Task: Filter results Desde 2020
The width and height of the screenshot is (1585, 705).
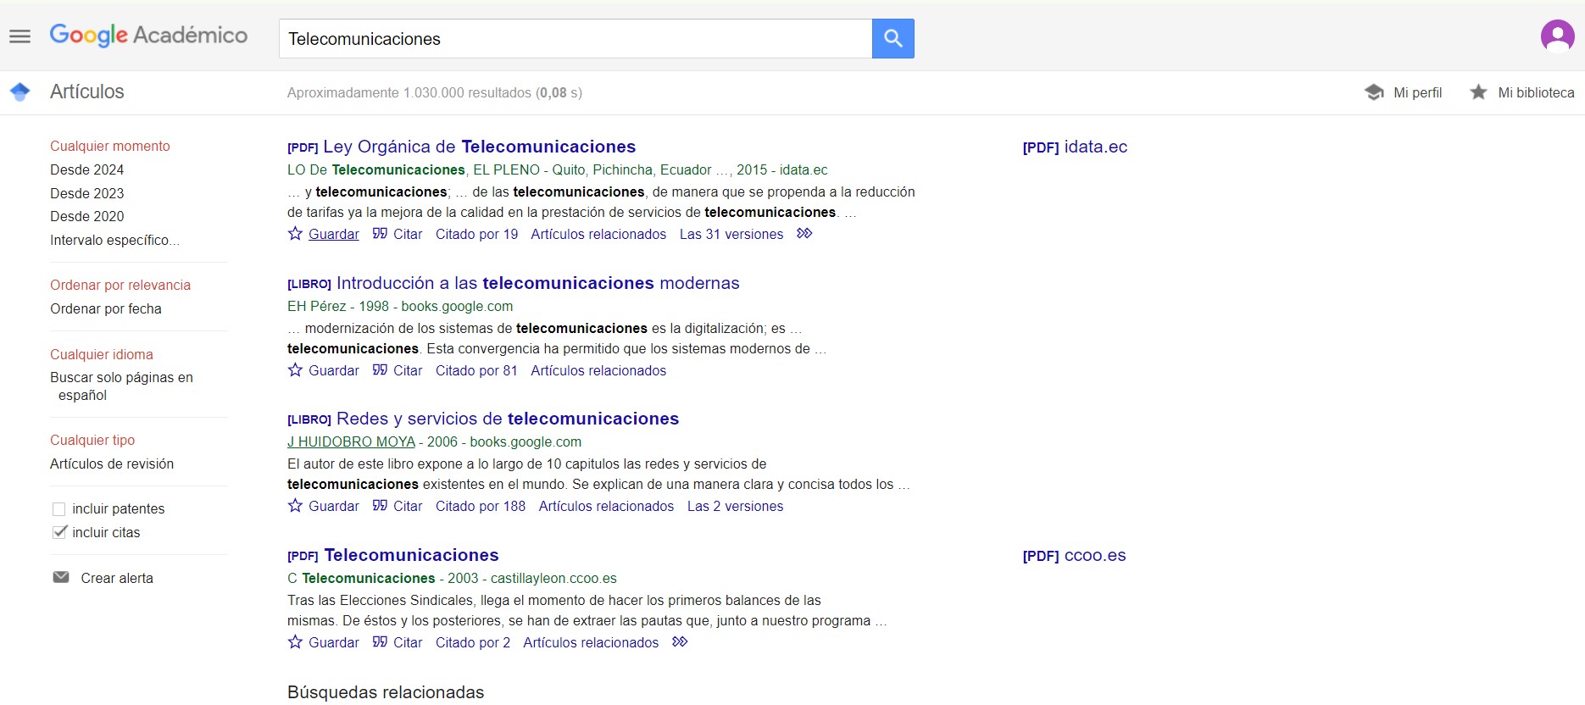Action: click(86, 216)
